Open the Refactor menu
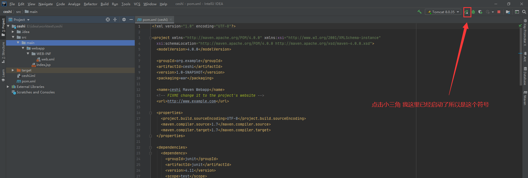This screenshot has height=178, width=528. (90, 4)
